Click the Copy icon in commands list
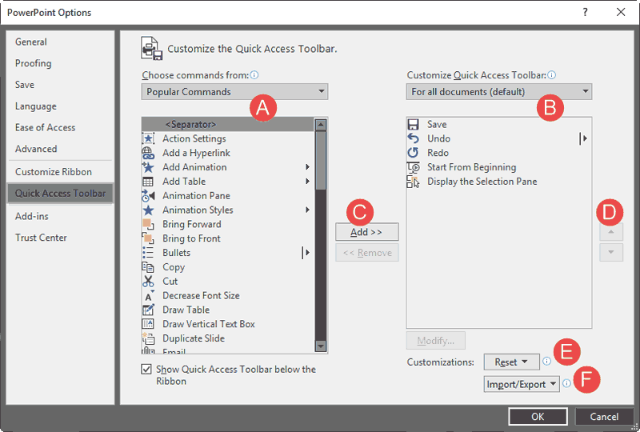640x432 pixels. coord(148,267)
